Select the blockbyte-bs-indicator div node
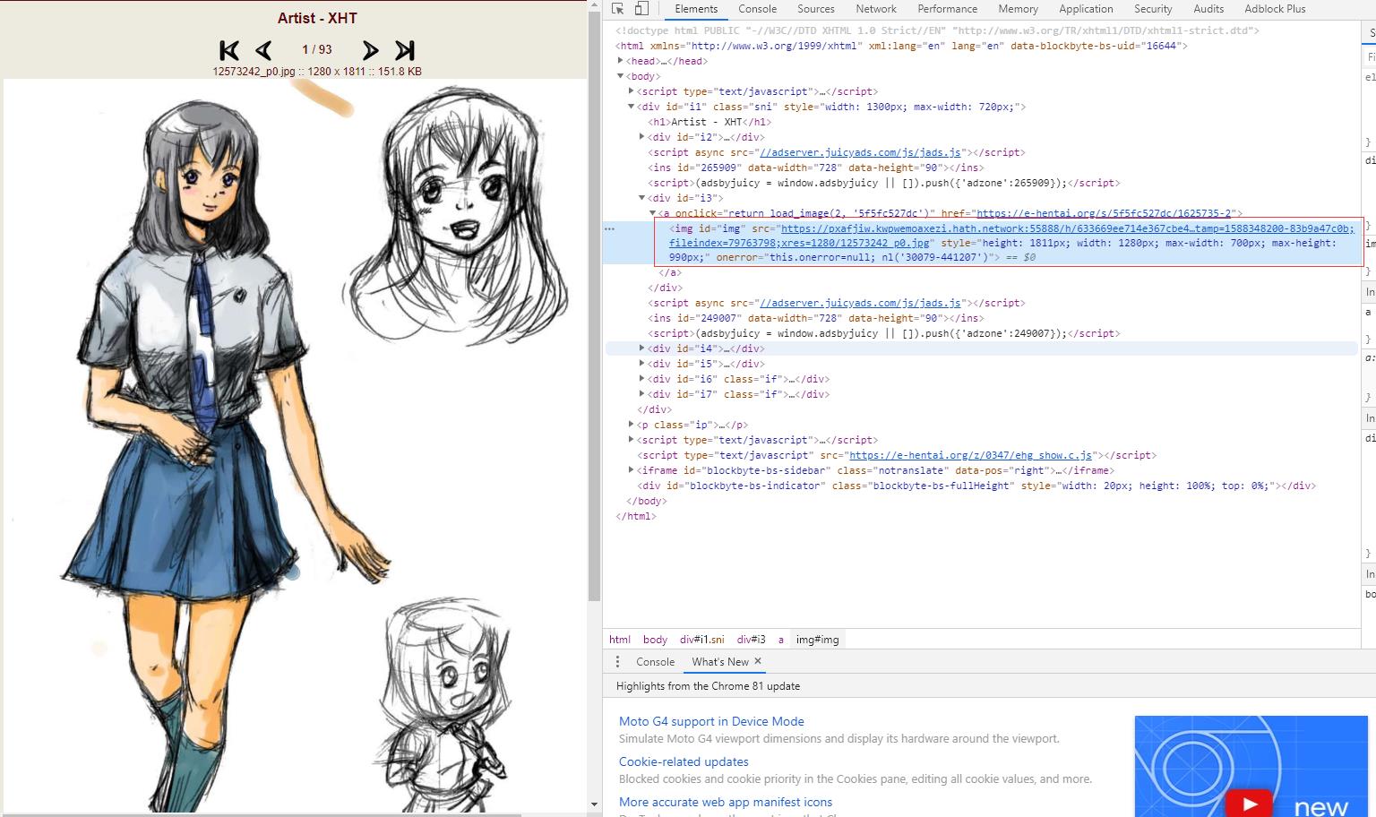 click(976, 486)
